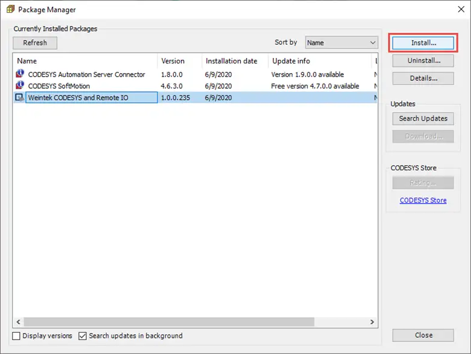
Task: Click version 4.6.3.0 cell
Action: (171, 86)
